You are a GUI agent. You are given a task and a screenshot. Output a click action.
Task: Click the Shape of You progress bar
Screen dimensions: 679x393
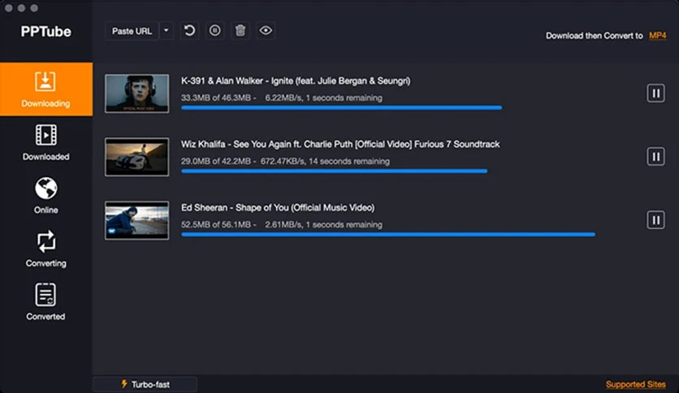388,235
